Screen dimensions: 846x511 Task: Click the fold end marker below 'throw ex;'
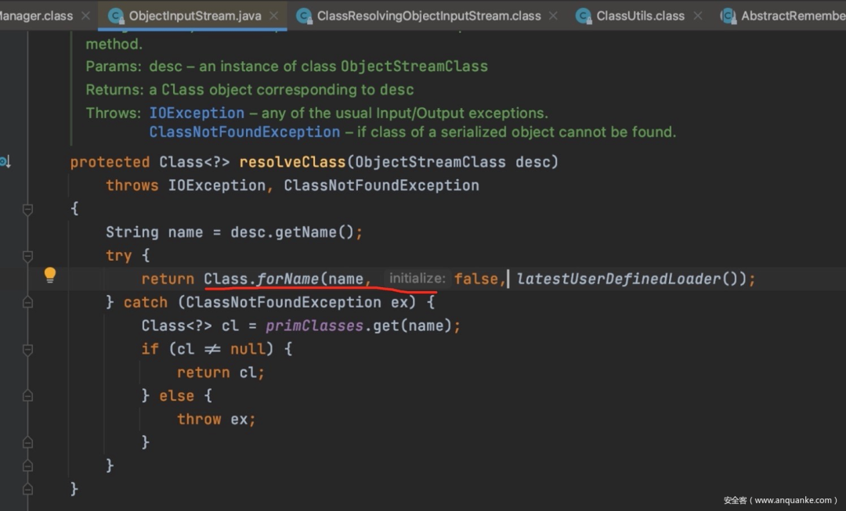click(28, 443)
